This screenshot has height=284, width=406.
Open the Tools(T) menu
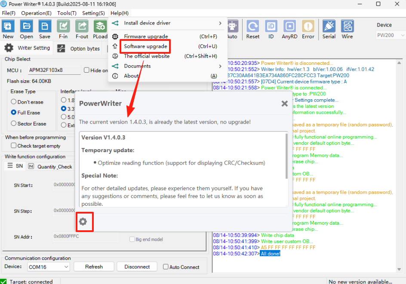67,13
